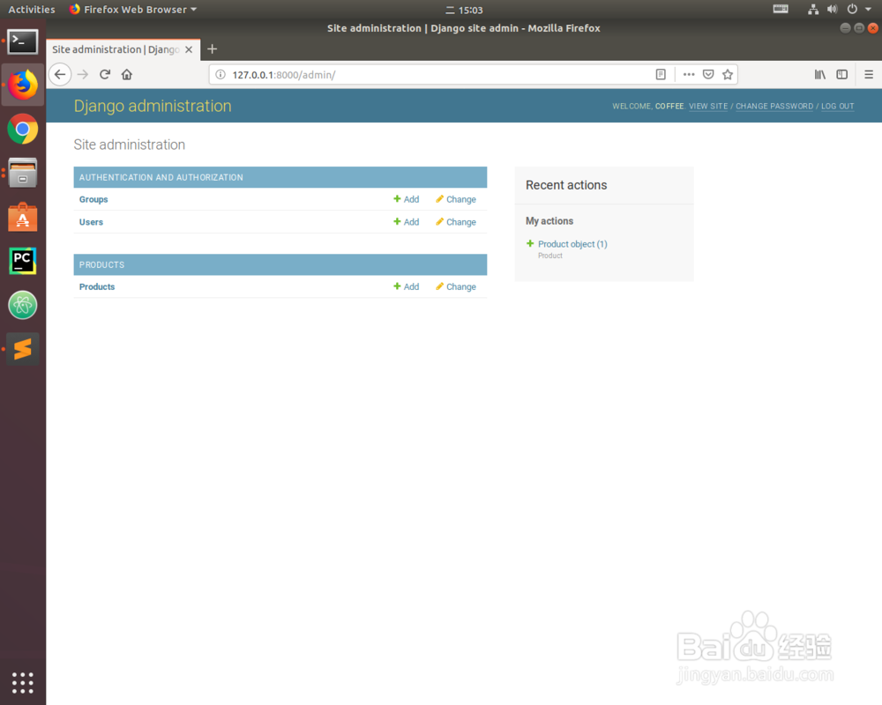Open the Django administration header link
The height and width of the screenshot is (705, 882).
[153, 106]
